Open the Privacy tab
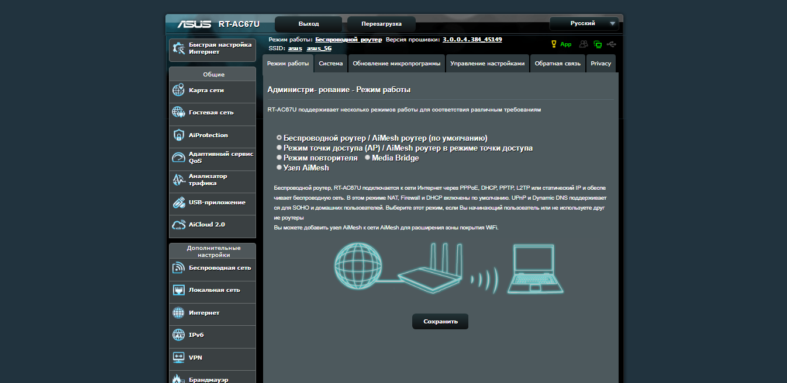Viewport: 787px width, 383px height. tap(600, 64)
